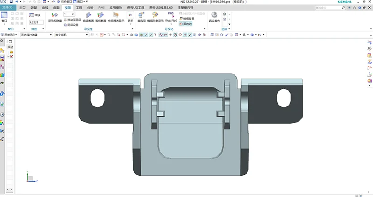The width and height of the screenshot is (373, 197).
Task: Click the Edit Section (编辑截面) icon
Action: [88, 15]
